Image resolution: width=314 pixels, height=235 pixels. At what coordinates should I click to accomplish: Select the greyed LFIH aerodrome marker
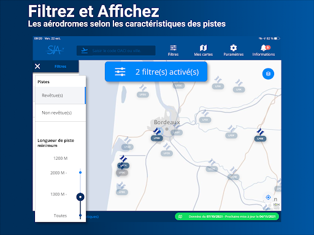(x=218, y=86)
